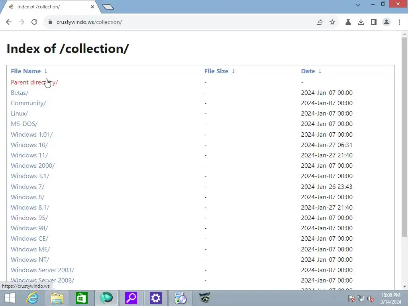Open the Windows NT folder
Image resolution: width=408 pixels, height=306 pixels.
coord(30,260)
